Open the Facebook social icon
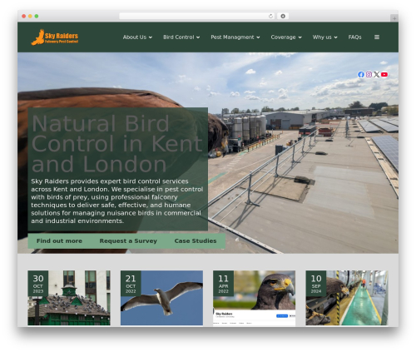The image size is (416, 352). tap(361, 74)
